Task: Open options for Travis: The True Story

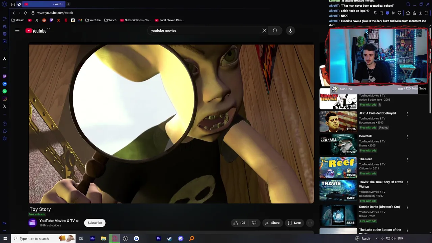Action: click(x=407, y=183)
